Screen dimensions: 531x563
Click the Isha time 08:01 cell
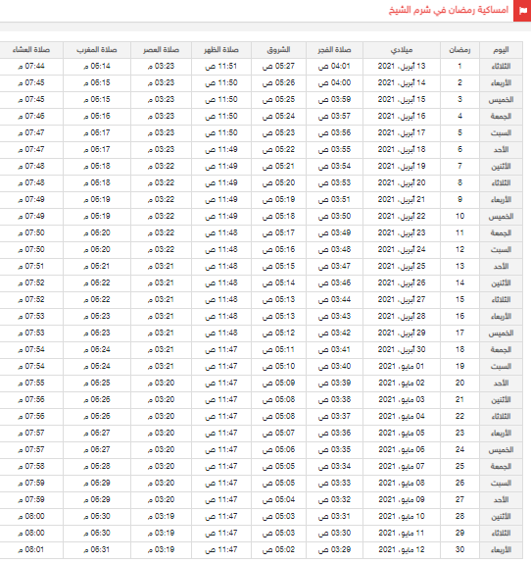point(31,549)
